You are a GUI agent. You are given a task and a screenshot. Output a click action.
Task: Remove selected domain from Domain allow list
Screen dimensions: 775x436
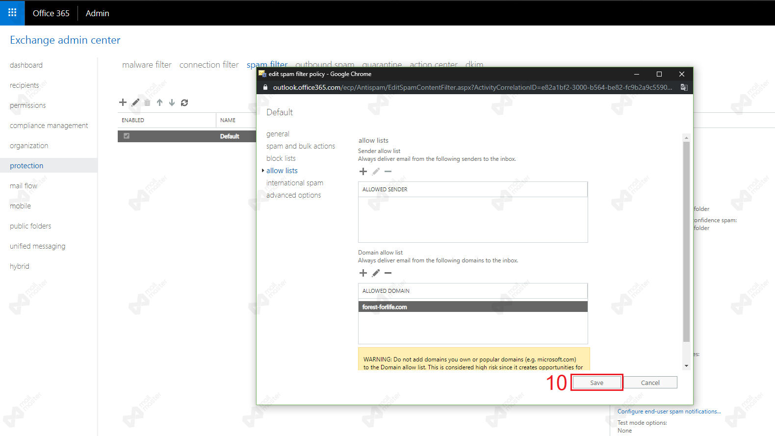coord(388,273)
